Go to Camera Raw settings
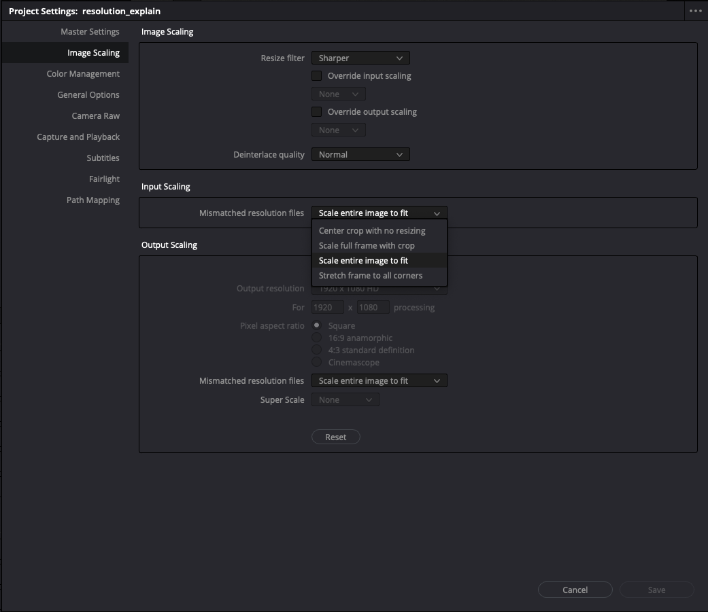This screenshot has height=612, width=708. [96, 116]
